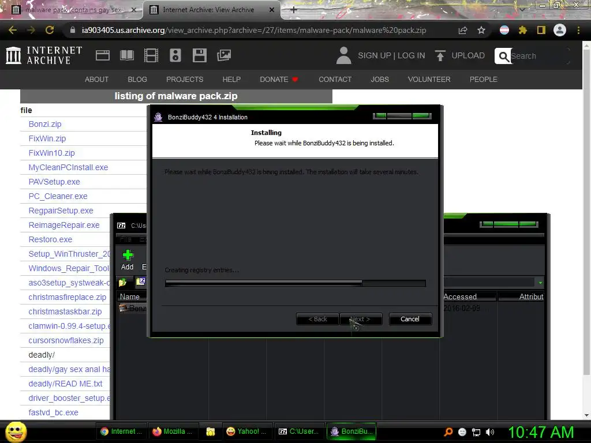The image size is (591, 443).
Task: Open the PEOPLE menu item
Action: tap(484, 80)
